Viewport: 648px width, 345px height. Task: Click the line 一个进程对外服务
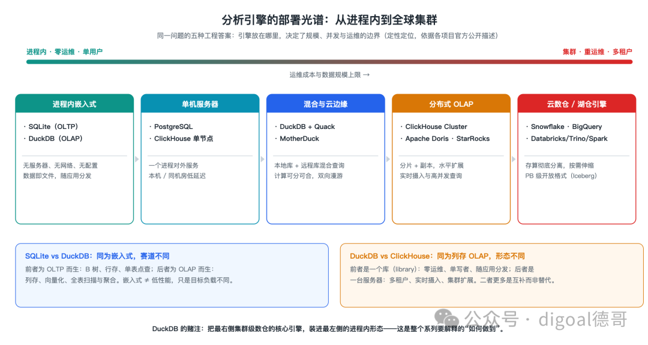(173, 165)
